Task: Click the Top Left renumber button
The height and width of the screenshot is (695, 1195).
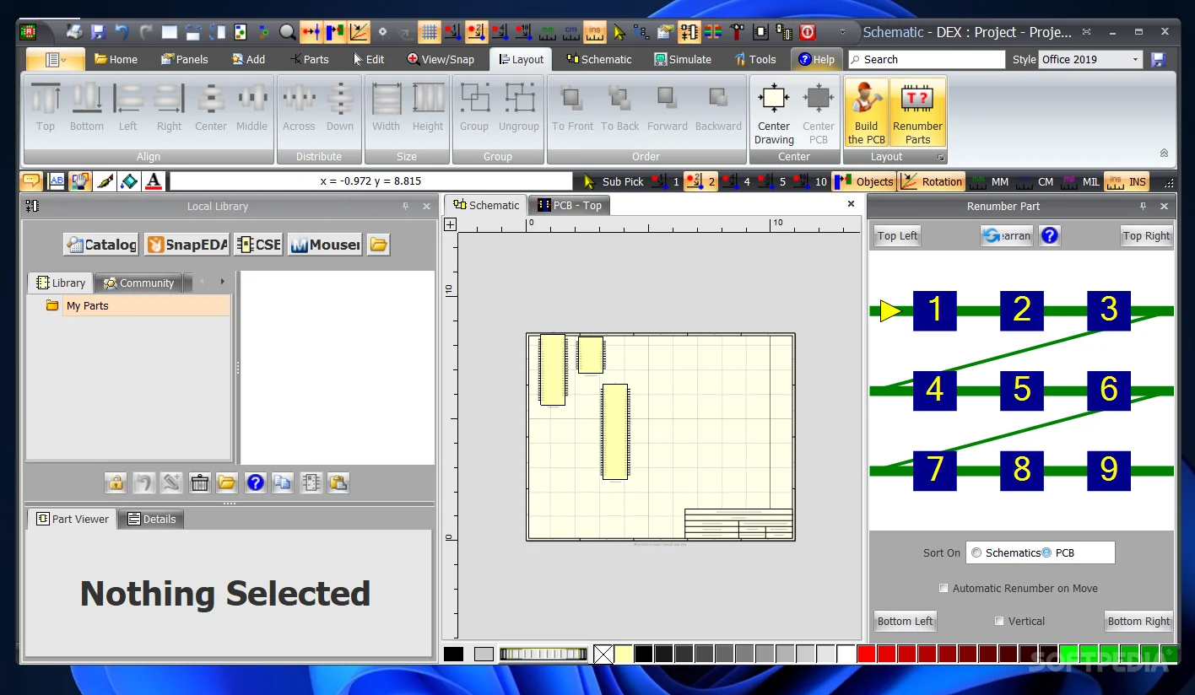Action: [896, 235]
